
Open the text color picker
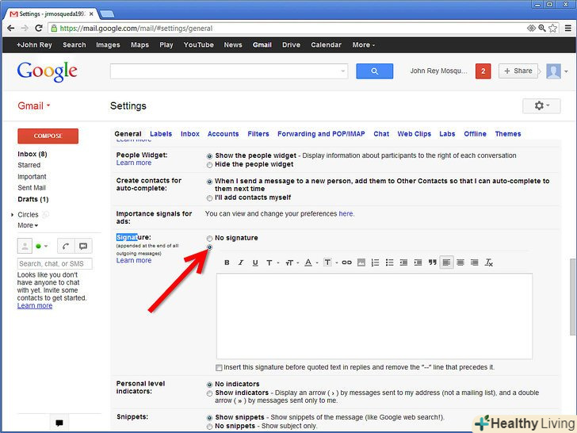(311, 262)
